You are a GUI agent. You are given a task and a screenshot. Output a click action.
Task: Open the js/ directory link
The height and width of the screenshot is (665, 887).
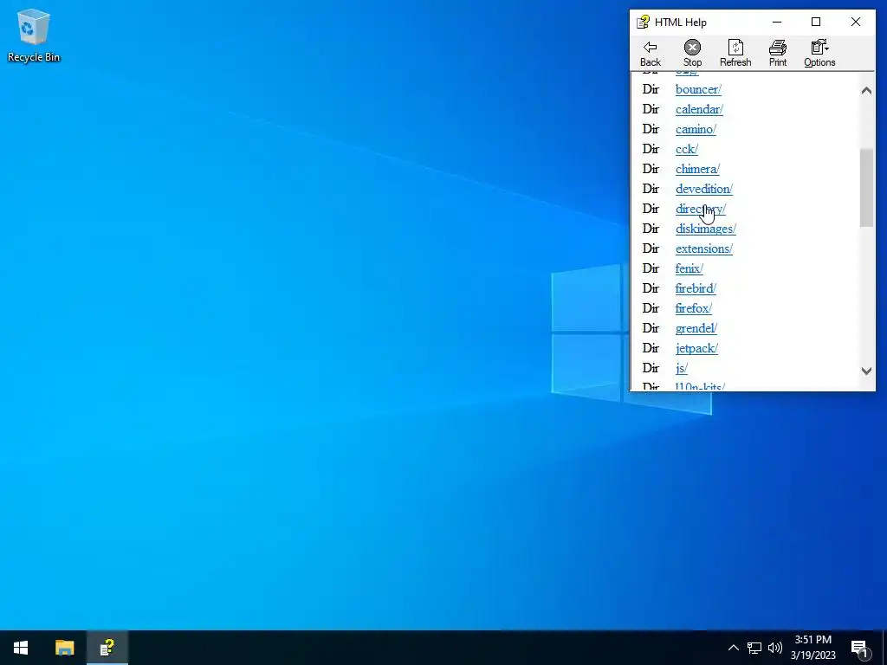[x=682, y=368]
